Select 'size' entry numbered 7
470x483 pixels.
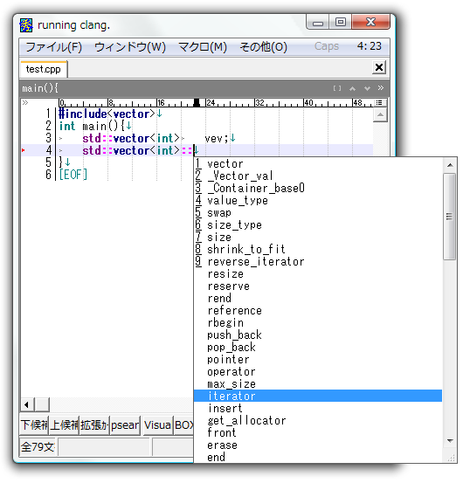tap(318, 238)
